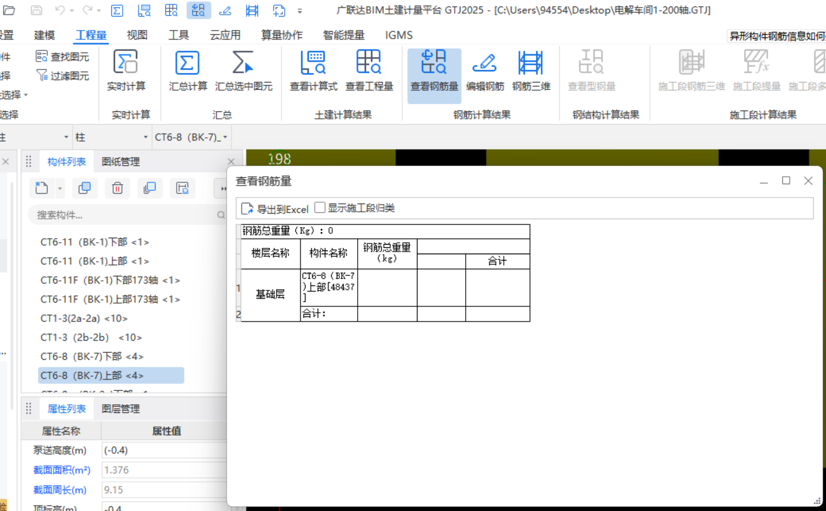Click the edit rebar pencil icon in title bar
Viewport: 826px width, 511px height.
(x=225, y=10)
